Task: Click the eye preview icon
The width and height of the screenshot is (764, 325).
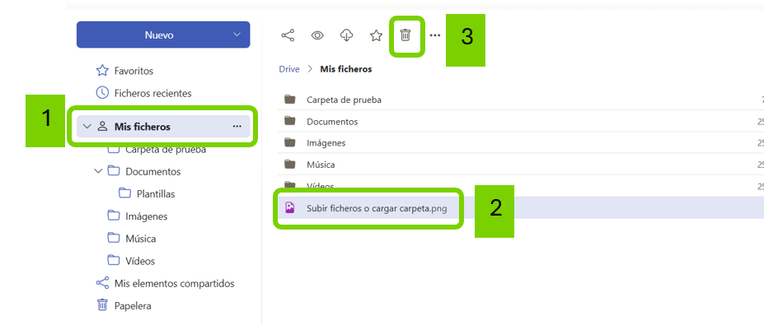Action: pyautogui.click(x=317, y=35)
